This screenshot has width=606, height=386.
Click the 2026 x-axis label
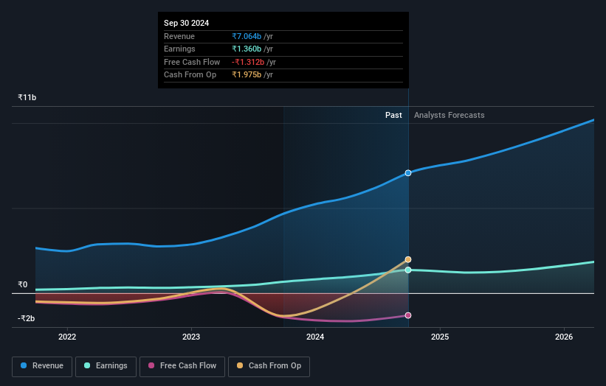point(564,337)
